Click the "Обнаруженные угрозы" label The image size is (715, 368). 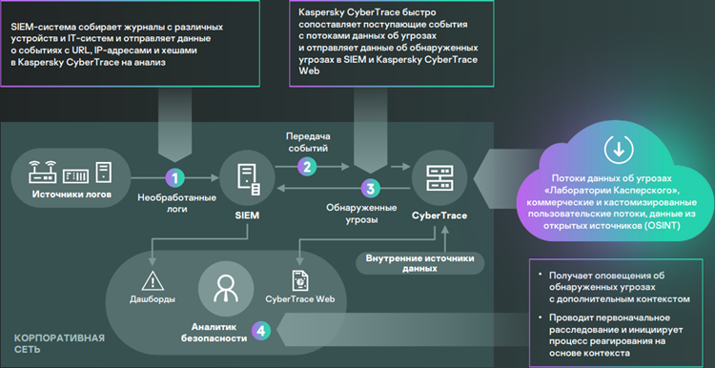click(361, 214)
